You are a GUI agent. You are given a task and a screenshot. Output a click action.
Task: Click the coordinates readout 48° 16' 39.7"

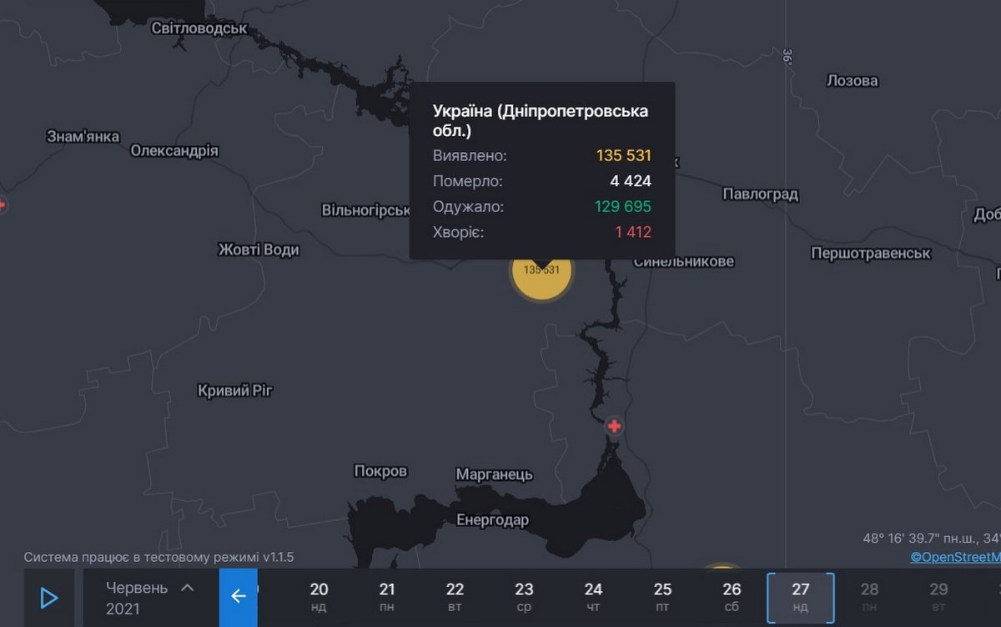click(x=932, y=539)
